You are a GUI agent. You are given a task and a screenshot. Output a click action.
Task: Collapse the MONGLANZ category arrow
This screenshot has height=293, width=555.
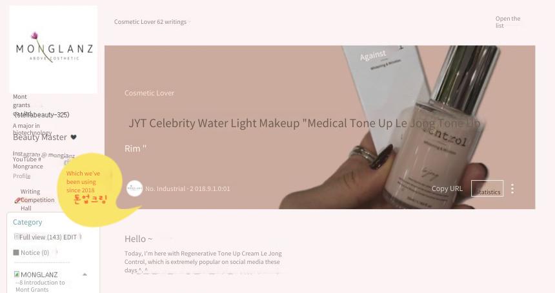coord(85,274)
